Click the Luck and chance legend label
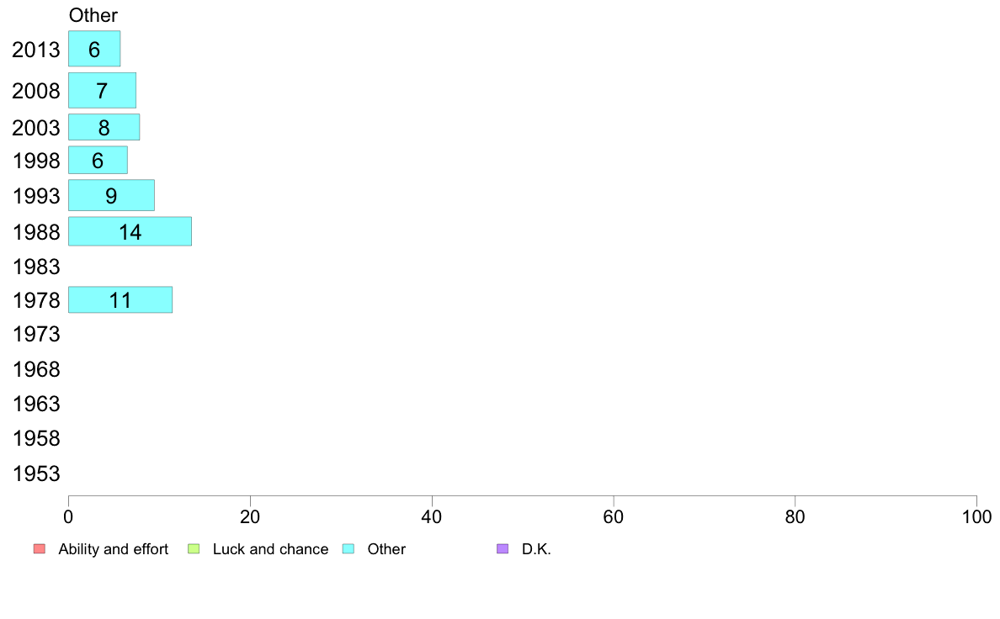1000x619 pixels. (x=270, y=549)
